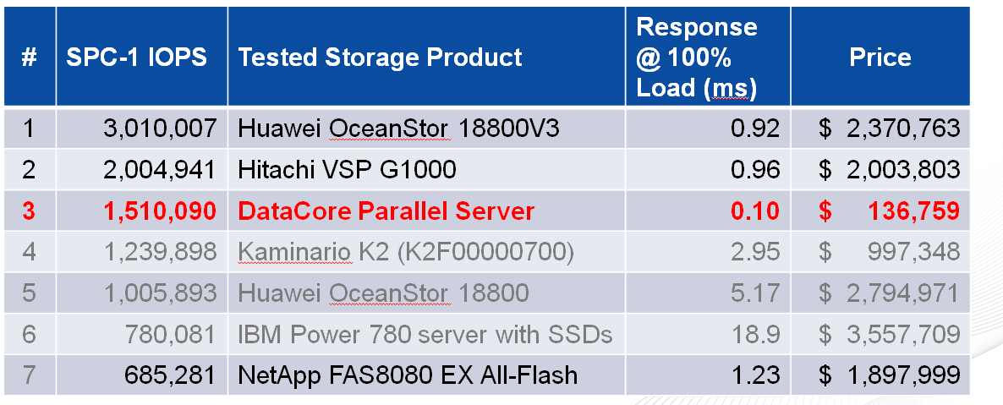Click the grey Huawei OceanStor 18800 cell
Image resolution: width=1003 pixels, height=405 pixels.
click(383, 293)
